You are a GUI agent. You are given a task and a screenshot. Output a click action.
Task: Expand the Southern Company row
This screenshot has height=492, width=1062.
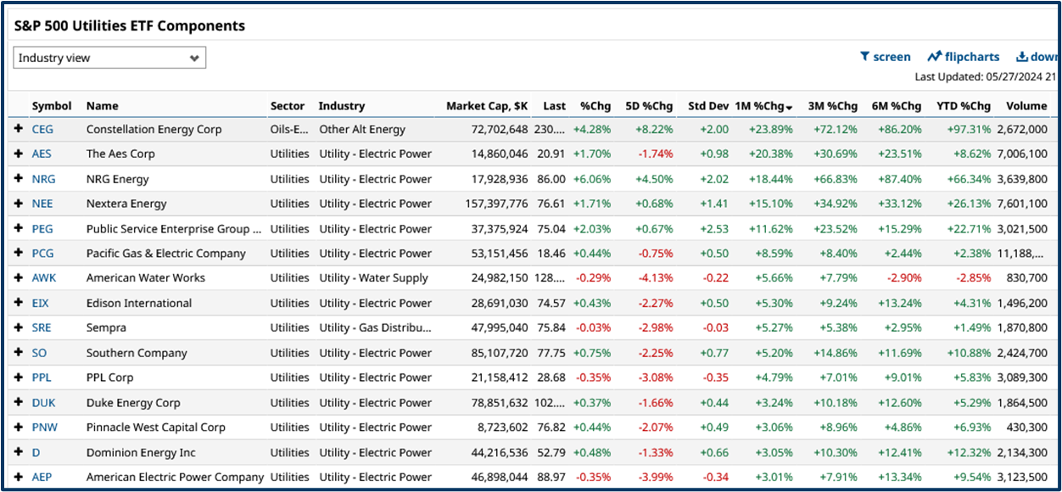[19, 353]
